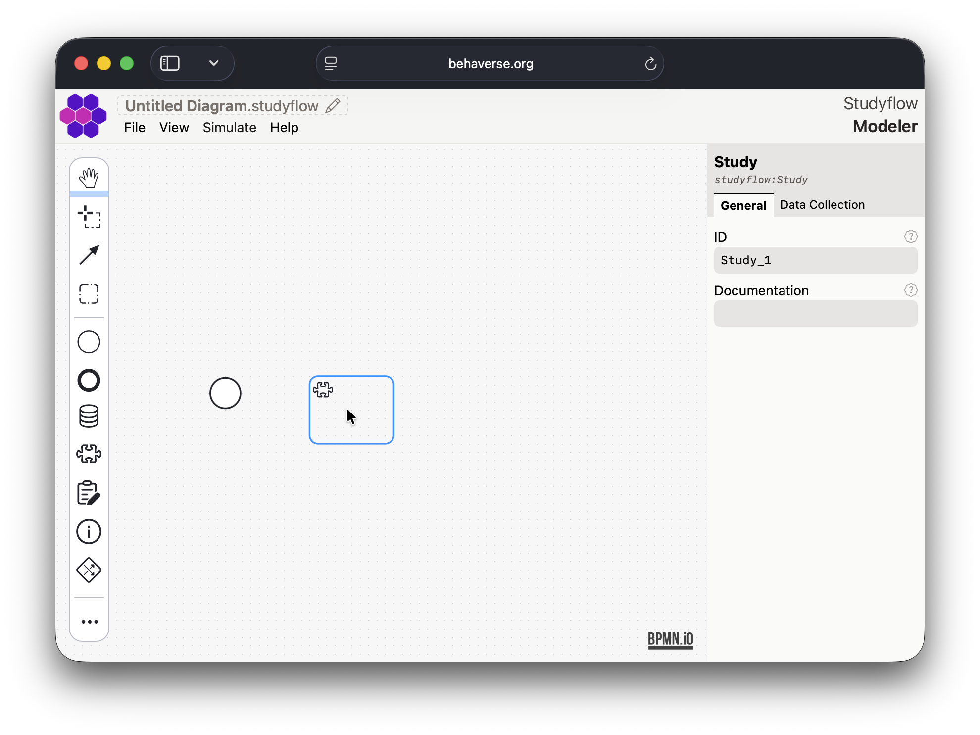Expand the browser sidebar dropdown chevron
The width and height of the screenshot is (980, 735).
click(x=214, y=63)
